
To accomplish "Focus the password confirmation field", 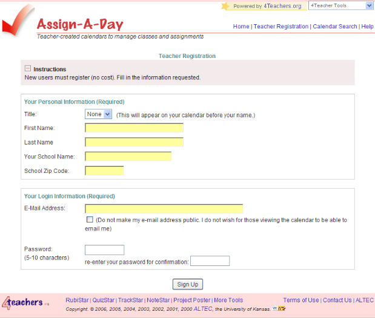I will pyautogui.click(x=210, y=261).
